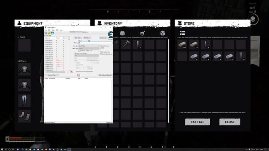The image size is (269, 151).
Task: Select the stick in the Store top row
Action: [x=206, y=44]
